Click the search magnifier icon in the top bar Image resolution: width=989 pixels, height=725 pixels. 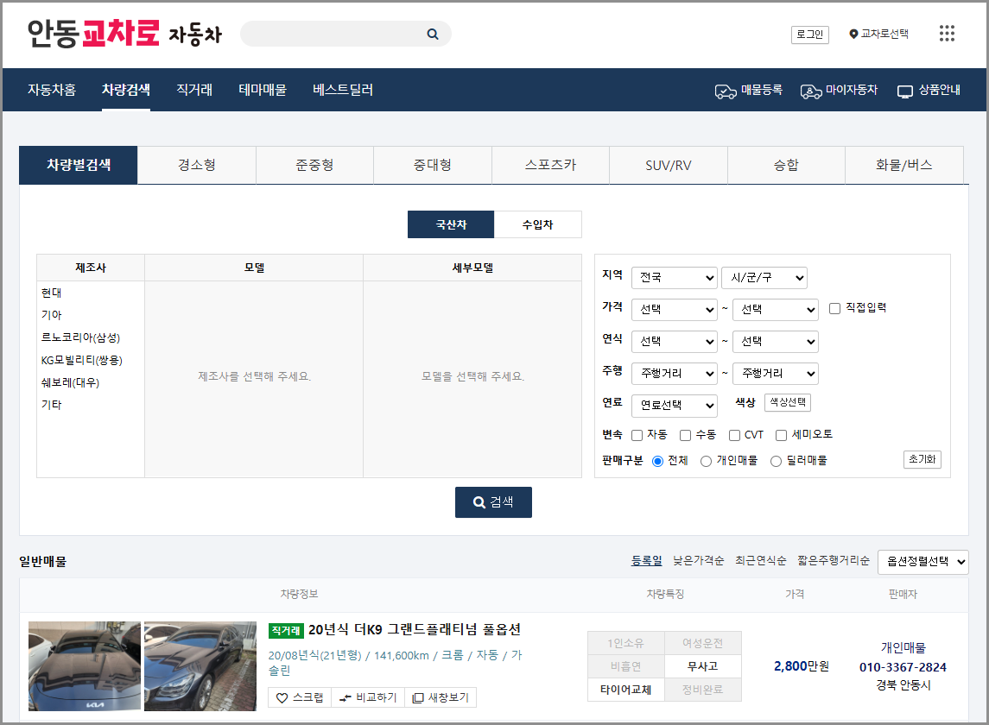coord(432,33)
